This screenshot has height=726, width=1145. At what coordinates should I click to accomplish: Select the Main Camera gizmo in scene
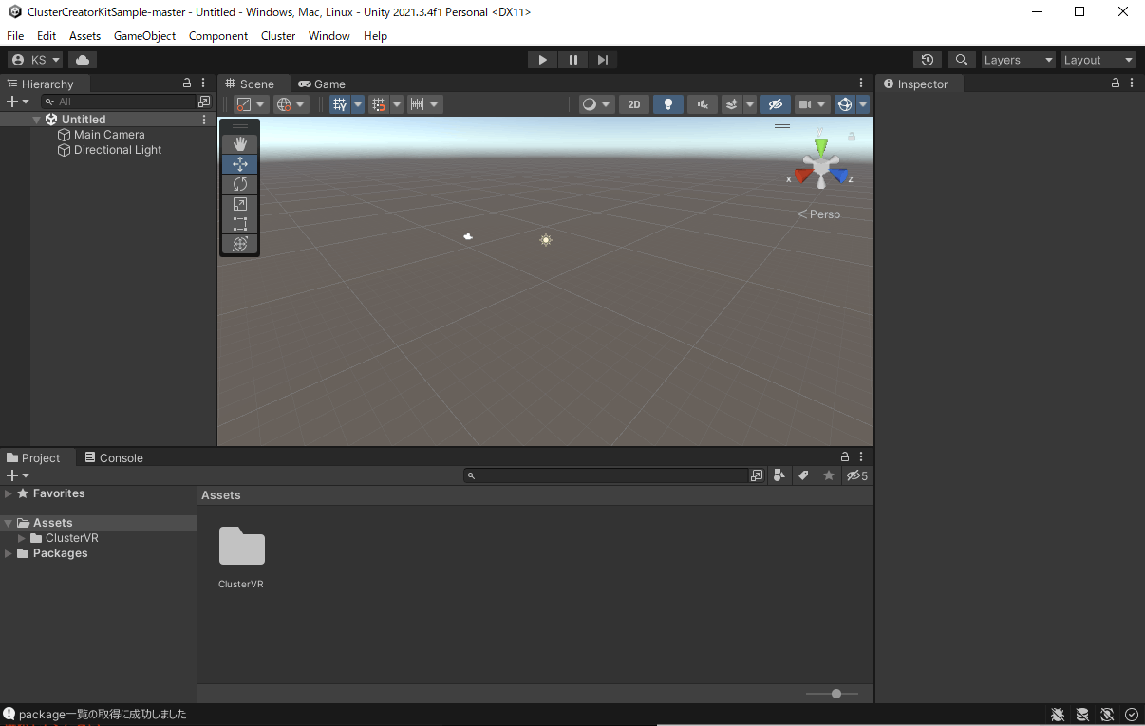(x=468, y=236)
